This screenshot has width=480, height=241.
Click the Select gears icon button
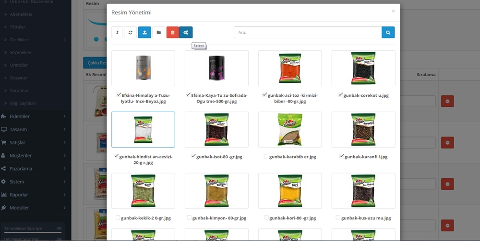coord(186,33)
